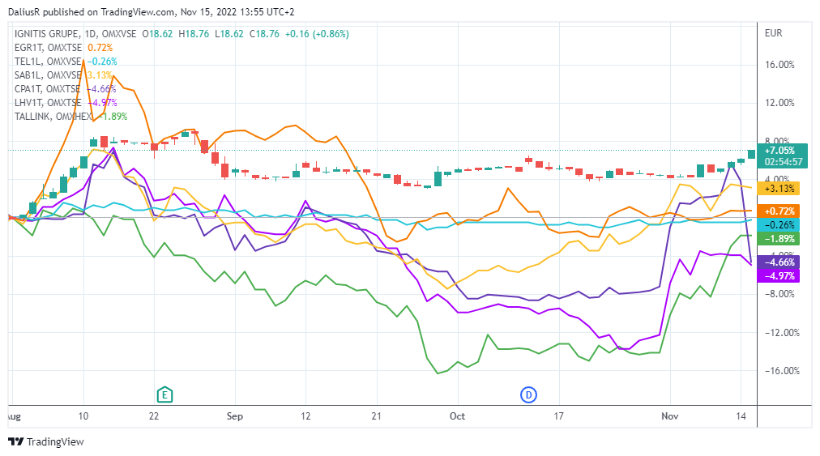Click the 21 date label on time axis
This screenshot has height=456, width=820.
[x=376, y=416]
